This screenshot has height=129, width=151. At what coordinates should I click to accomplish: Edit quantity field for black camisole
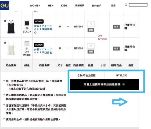[x=91, y=24]
